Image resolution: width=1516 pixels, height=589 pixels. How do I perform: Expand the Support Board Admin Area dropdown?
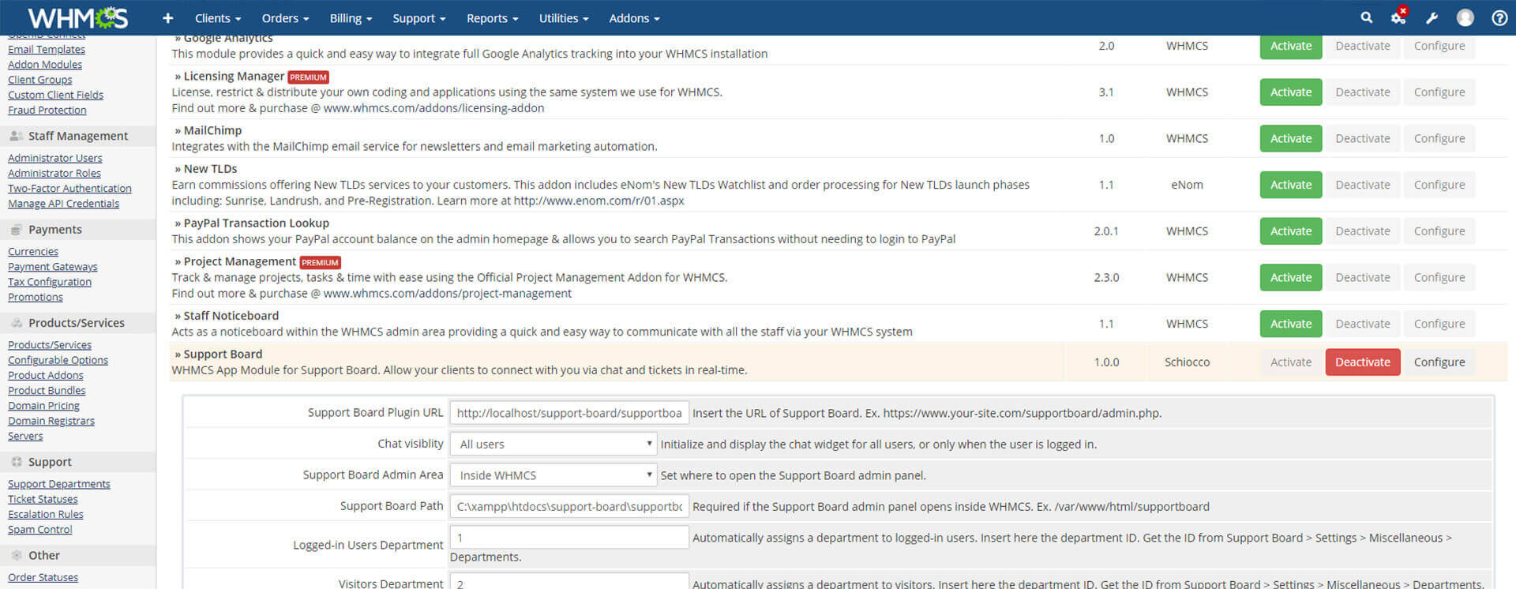pyautogui.click(x=554, y=475)
